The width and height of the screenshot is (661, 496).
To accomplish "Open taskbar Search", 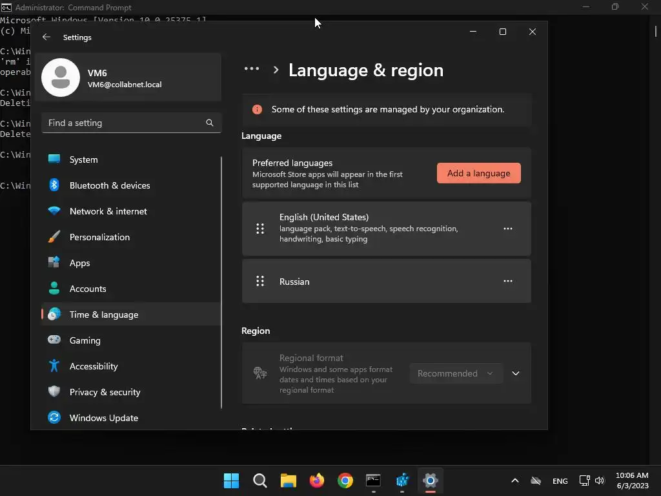I will pyautogui.click(x=259, y=480).
